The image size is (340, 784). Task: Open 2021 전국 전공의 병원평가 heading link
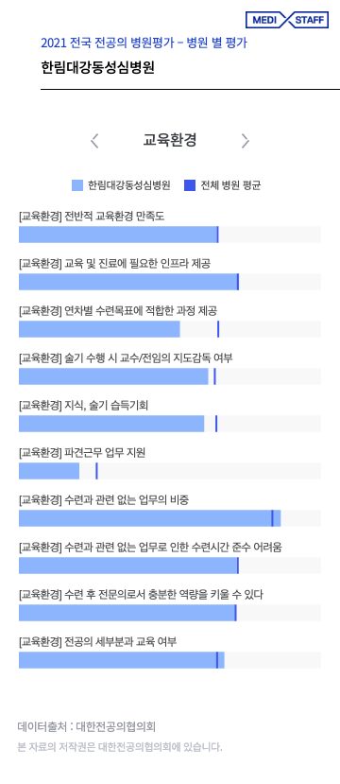coord(144,44)
